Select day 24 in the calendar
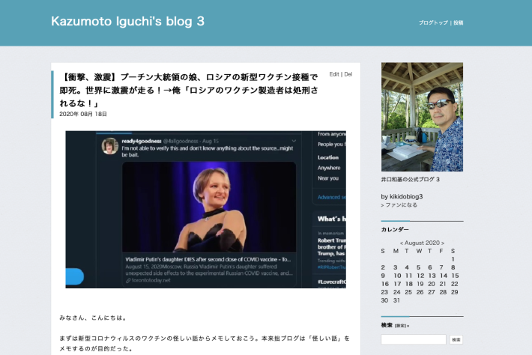 pos(396,292)
